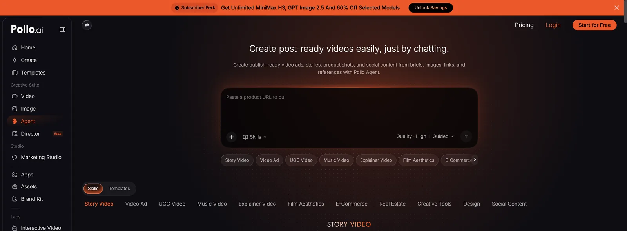The image size is (627, 231).
Task: Click the plus attachment button
Action: pyautogui.click(x=231, y=137)
